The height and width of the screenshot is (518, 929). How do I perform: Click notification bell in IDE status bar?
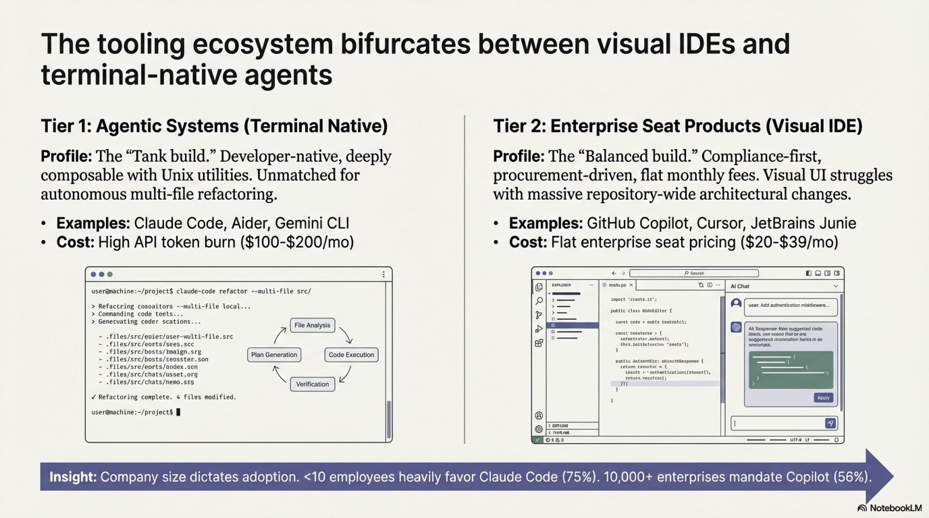837,440
